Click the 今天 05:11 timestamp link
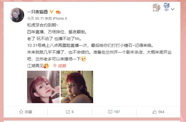186x122 pixels. 35,19
